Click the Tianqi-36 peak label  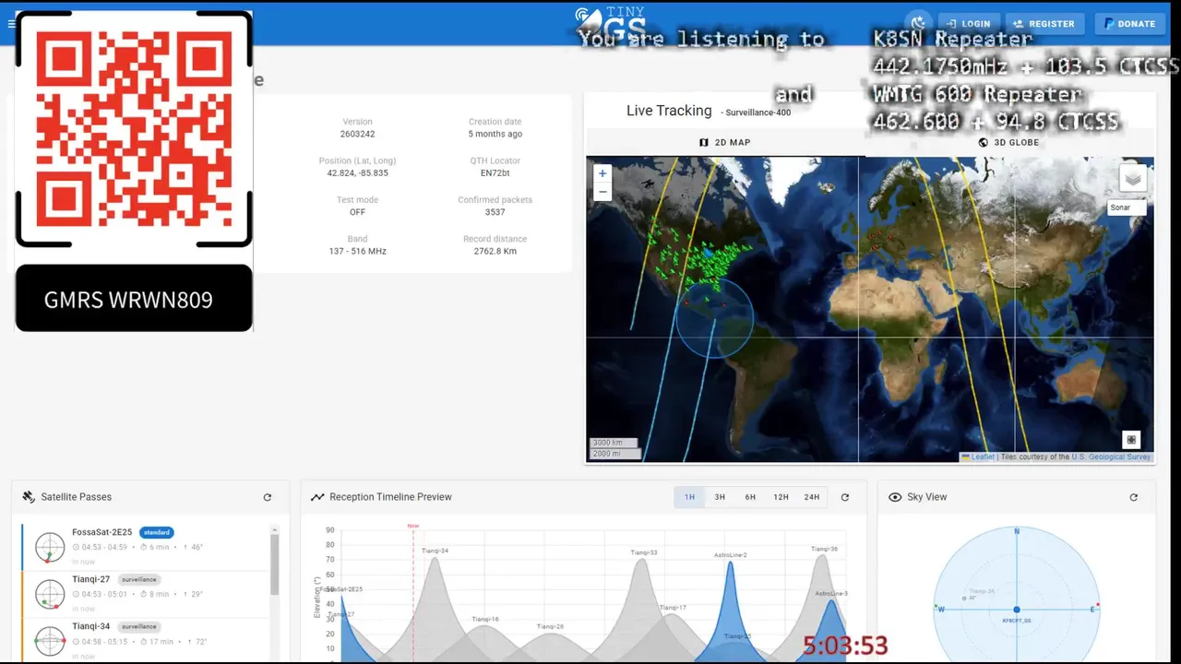(824, 549)
